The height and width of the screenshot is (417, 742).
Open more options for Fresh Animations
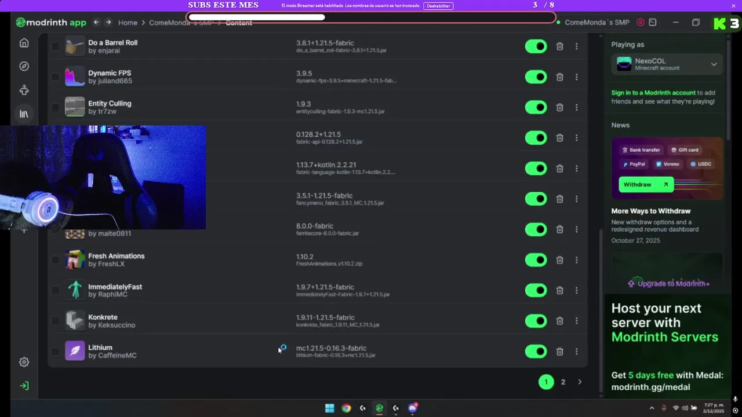[x=576, y=260]
